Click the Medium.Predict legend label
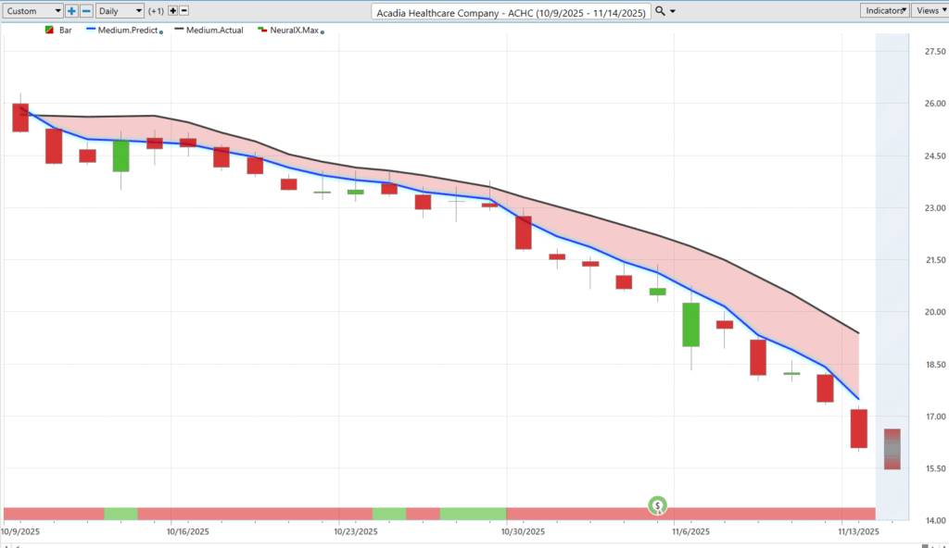Screen dimensions: 949x548 (125, 31)
